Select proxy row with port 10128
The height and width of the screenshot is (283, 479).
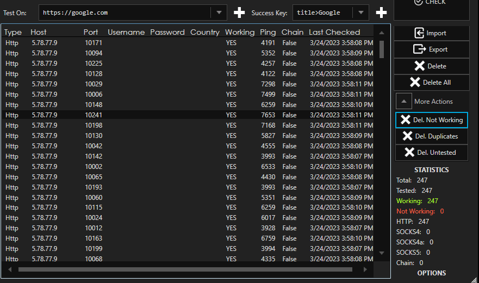pyautogui.click(x=188, y=74)
